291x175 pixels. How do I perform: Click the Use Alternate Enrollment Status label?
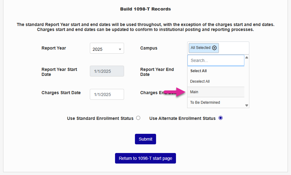coord(182,118)
